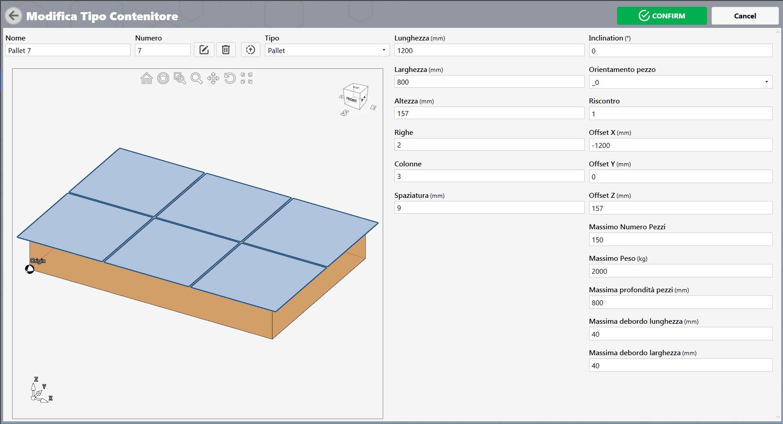Click the Massimo Peso field with 2000
Image resolution: width=783 pixels, height=424 pixels.
(x=680, y=271)
